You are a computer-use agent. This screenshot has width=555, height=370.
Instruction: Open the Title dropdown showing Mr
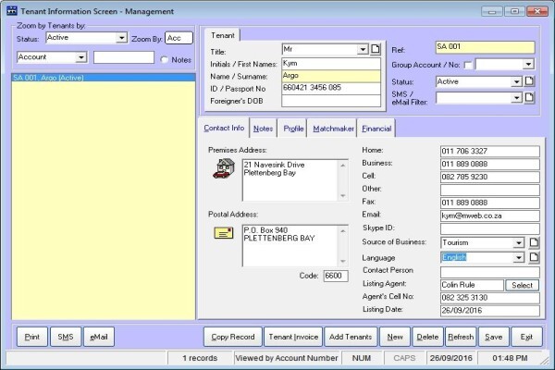click(363, 49)
